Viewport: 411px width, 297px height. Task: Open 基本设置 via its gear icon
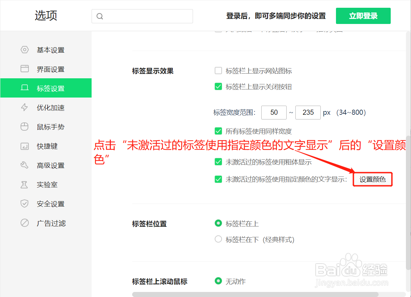point(25,50)
